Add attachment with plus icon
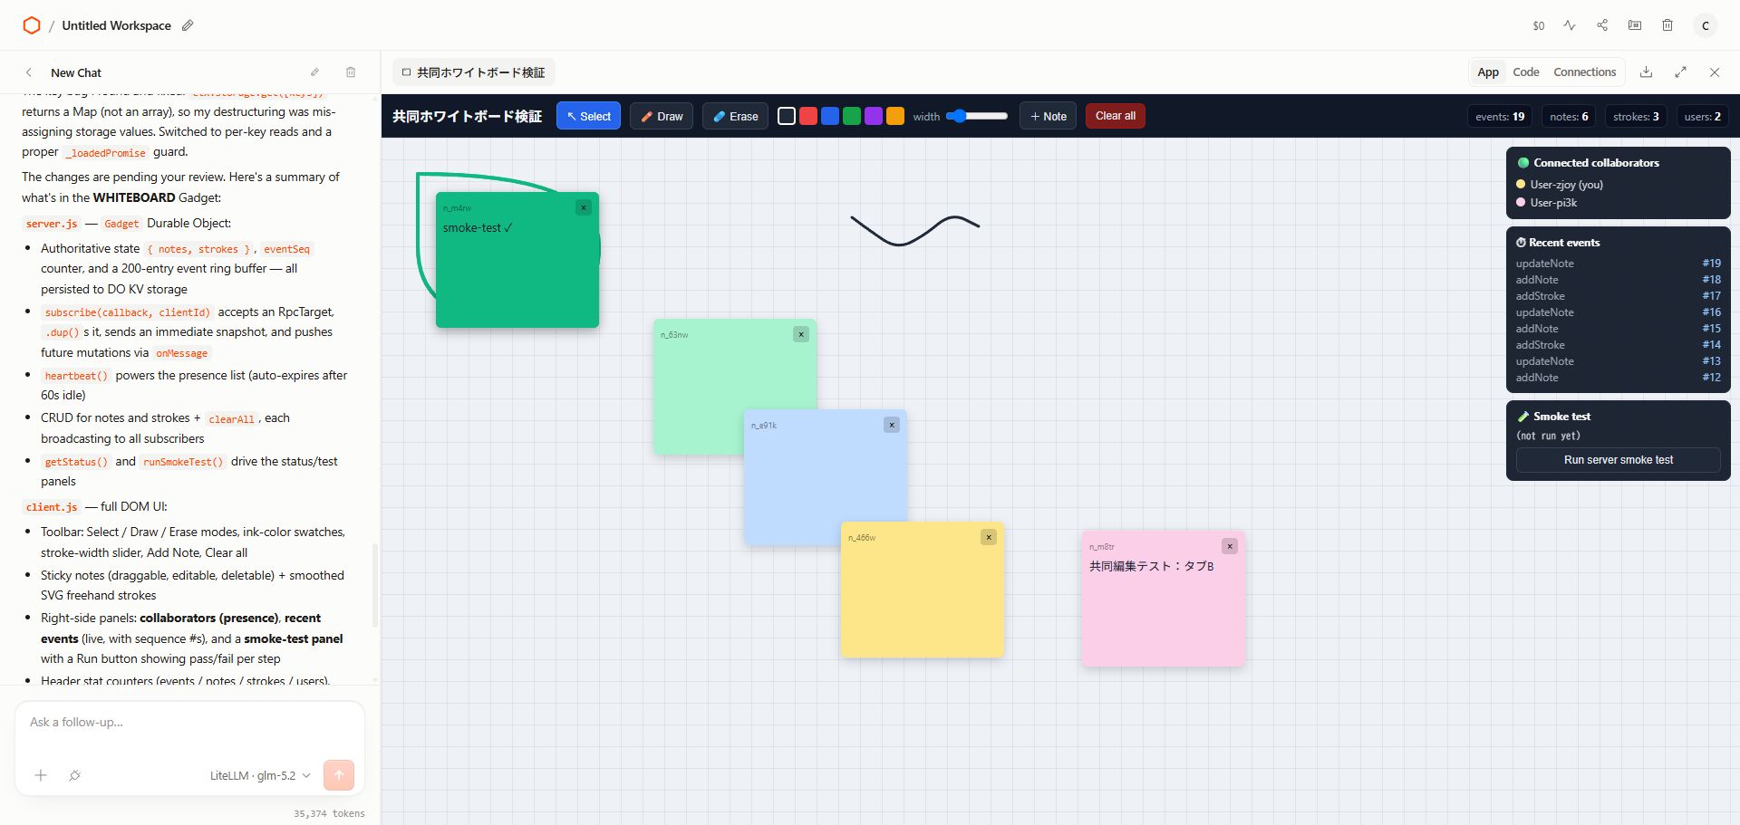This screenshot has height=825, width=1740. click(x=41, y=775)
